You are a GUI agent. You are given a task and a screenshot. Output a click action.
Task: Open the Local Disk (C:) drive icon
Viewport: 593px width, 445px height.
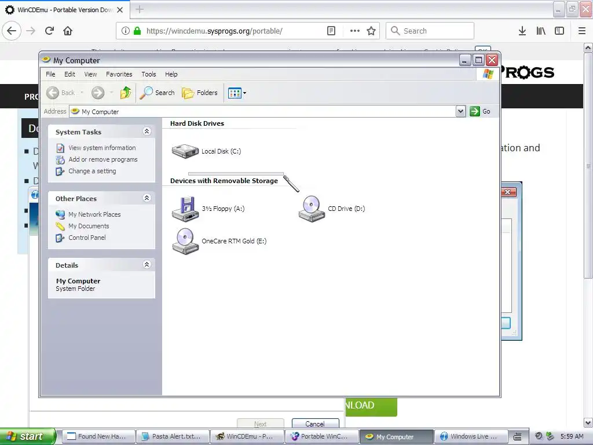(x=185, y=151)
